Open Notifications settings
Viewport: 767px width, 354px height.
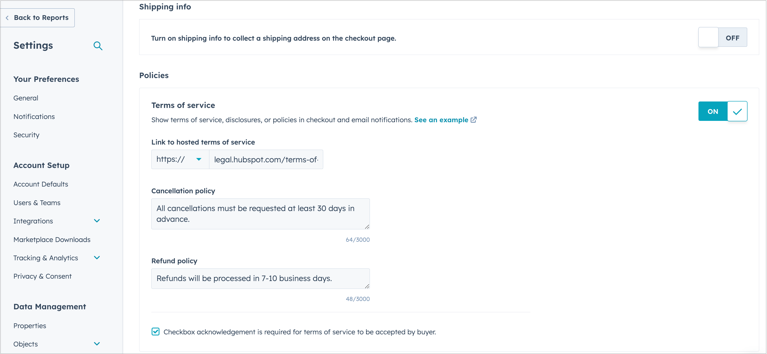(x=34, y=116)
